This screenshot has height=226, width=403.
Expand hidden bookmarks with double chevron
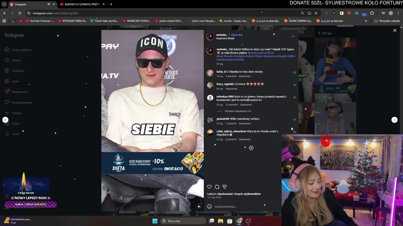tap(366, 21)
